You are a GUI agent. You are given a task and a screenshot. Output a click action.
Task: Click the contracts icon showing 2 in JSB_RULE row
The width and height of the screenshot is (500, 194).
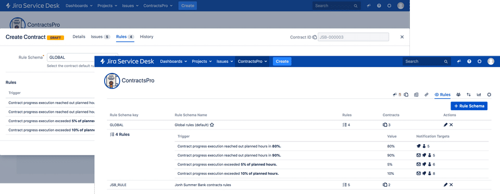click(385, 185)
